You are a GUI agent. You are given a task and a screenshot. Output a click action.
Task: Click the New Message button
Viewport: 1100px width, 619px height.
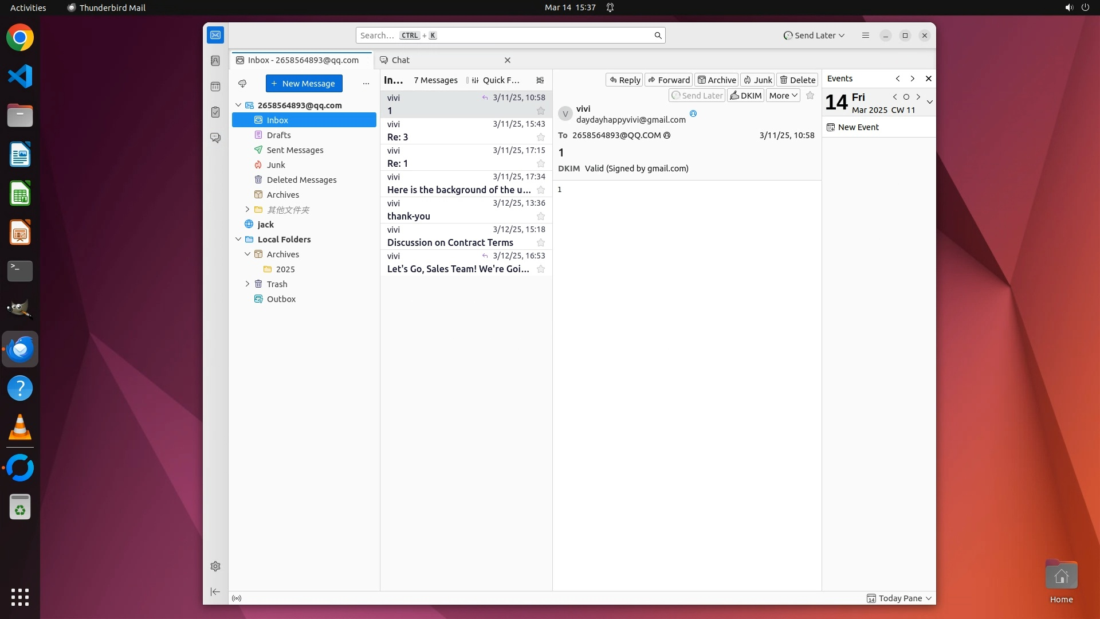point(304,84)
